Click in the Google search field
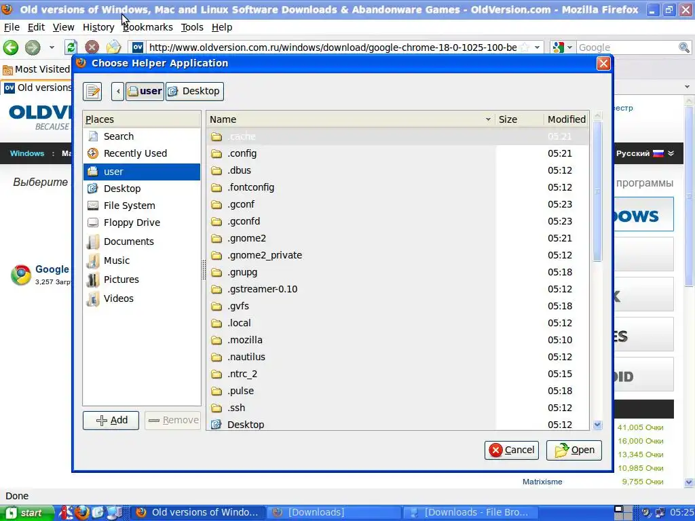Image resolution: width=695 pixels, height=521 pixels. pyautogui.click(x=627, y=47)
